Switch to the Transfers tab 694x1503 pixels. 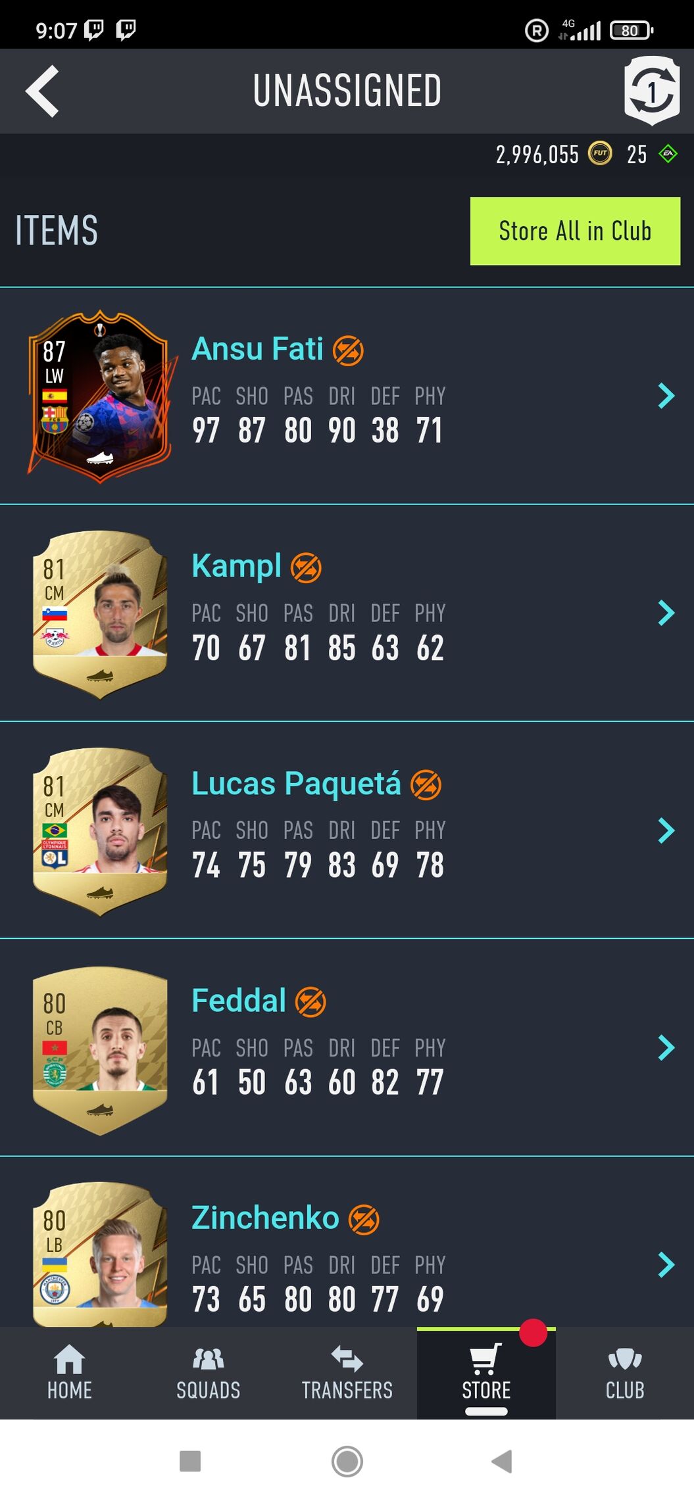(x=347, y=1373)
